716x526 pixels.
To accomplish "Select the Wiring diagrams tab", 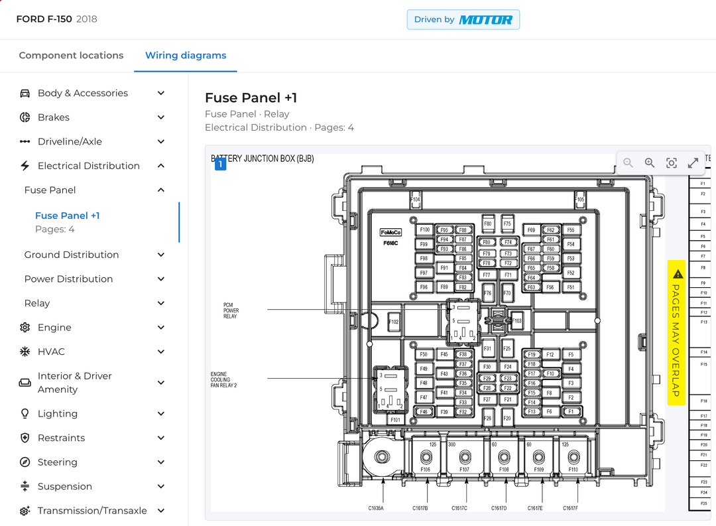I will coord(186,55).
